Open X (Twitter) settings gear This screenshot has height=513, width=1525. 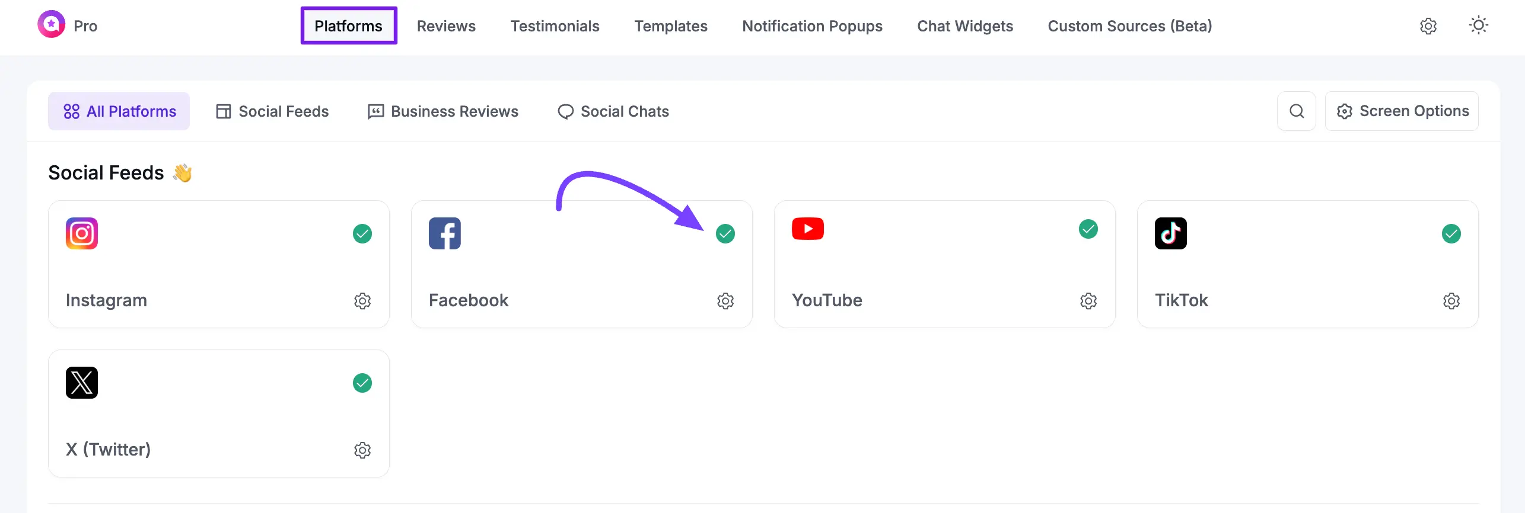[x=362, y=450]
